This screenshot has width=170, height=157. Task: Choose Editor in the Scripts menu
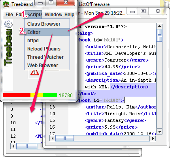[x=47, y=32]
